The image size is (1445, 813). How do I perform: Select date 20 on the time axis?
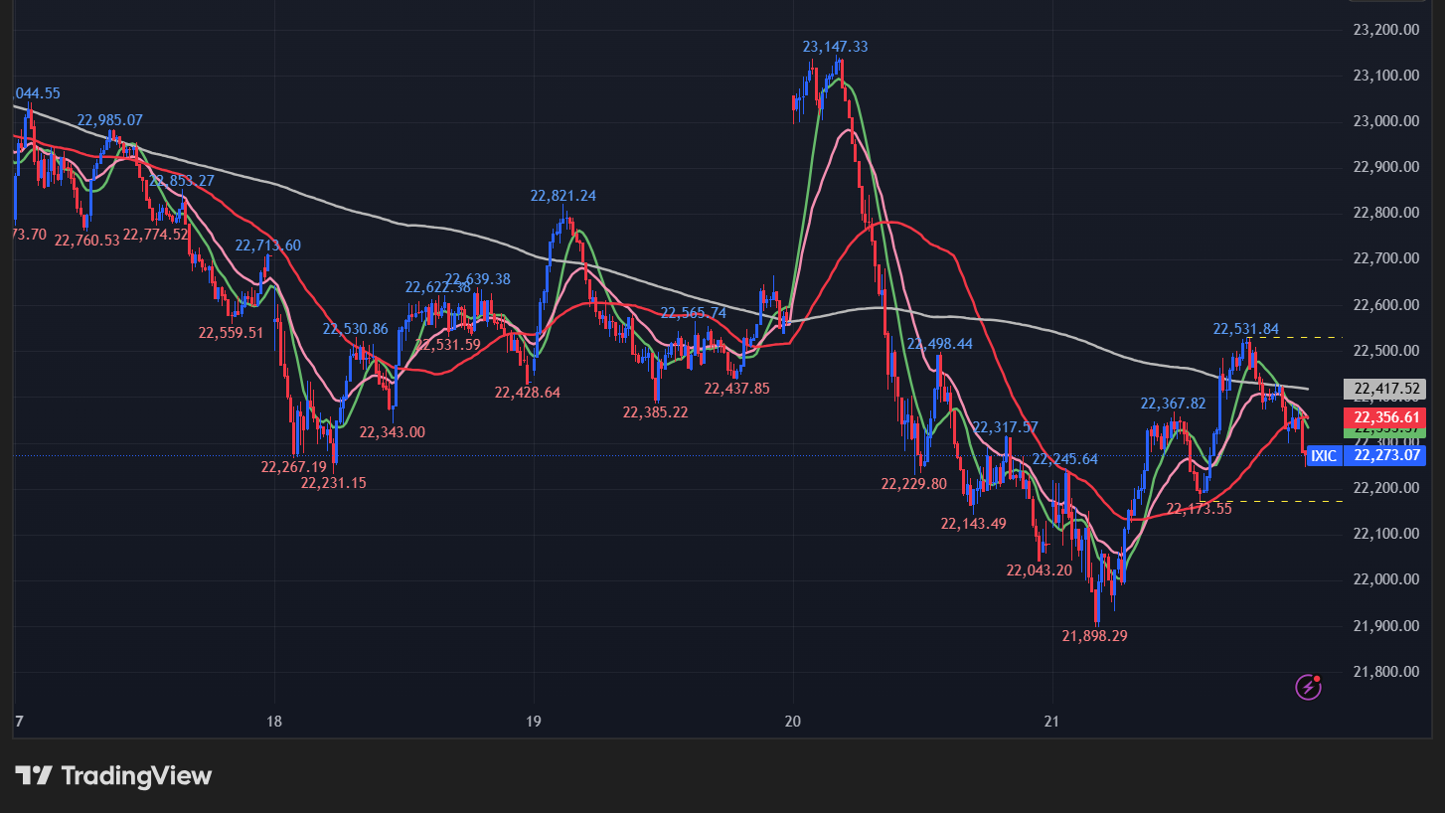pos(793,721)
